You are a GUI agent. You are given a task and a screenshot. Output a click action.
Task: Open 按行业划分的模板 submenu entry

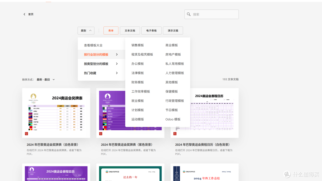pyautogui.click(x=101, y=54)
